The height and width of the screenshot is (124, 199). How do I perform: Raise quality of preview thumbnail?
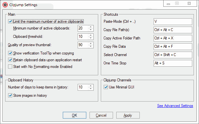click(90, 44)
